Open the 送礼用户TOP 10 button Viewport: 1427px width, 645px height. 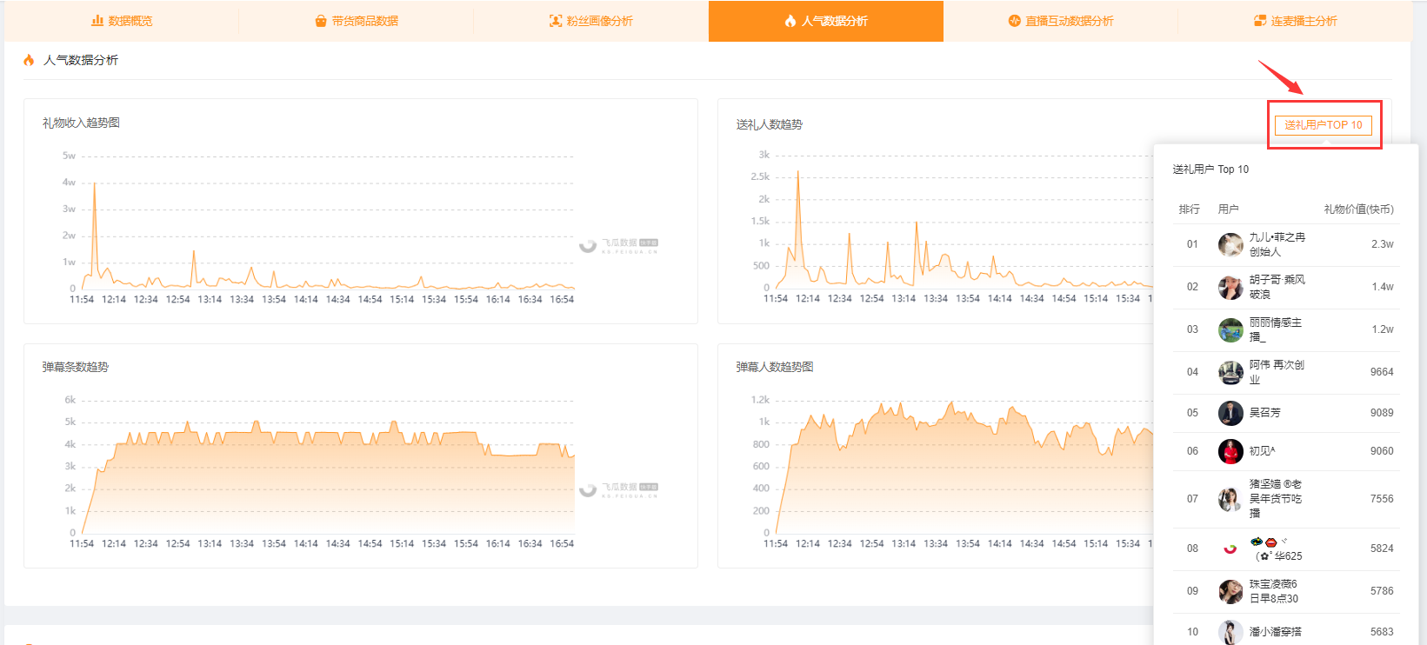1324,125
